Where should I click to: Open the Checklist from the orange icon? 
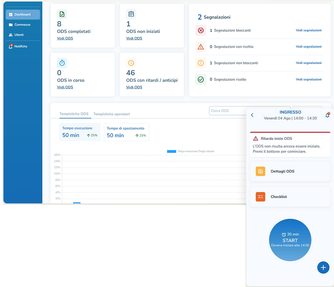261,196
